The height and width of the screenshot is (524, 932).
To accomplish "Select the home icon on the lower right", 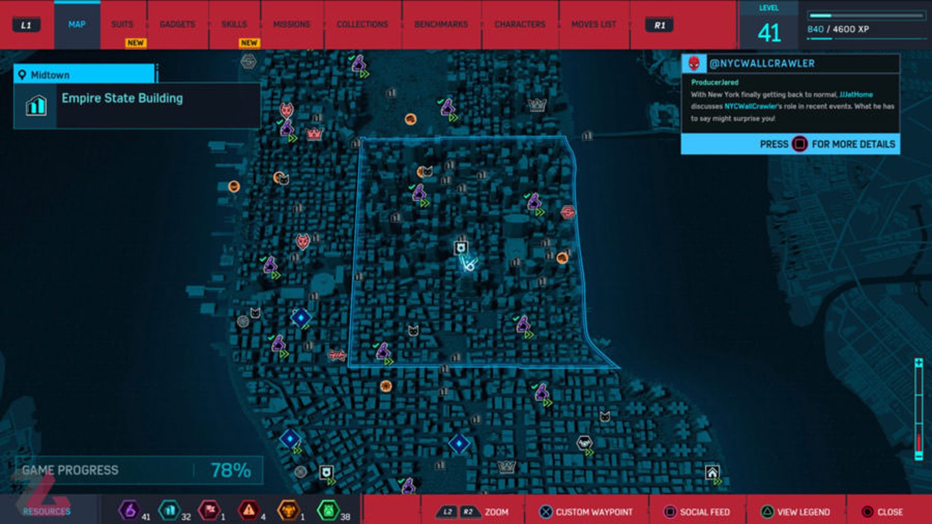I will tap(712, 472).
